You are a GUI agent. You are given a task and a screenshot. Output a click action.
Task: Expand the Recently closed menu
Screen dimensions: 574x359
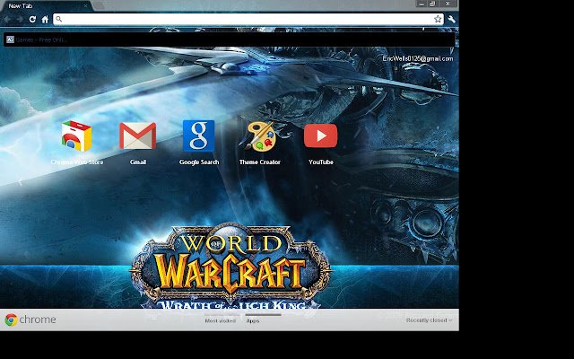tap(429, 320)
